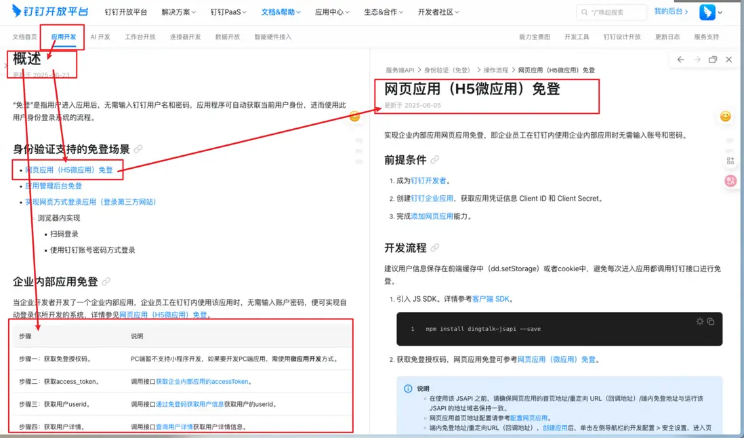Open the settings gear on the code block

tap(700, 321)
